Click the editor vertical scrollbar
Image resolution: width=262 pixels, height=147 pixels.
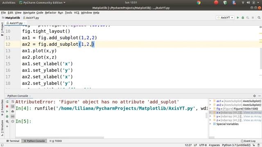tap(261, 59)
